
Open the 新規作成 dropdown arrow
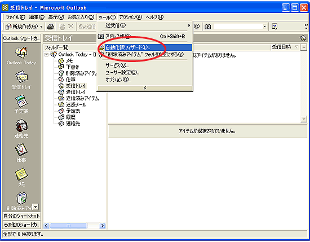point(41,27)
